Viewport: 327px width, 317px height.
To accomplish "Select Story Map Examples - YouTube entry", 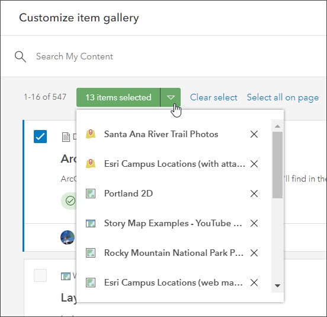I will [173, 223].
